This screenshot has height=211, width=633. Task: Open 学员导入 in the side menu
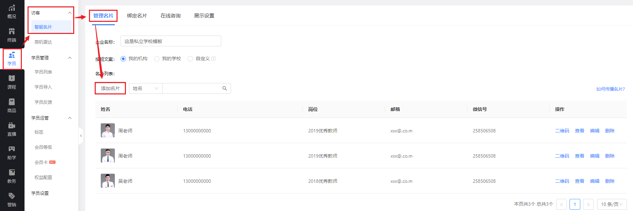point(43,87)
